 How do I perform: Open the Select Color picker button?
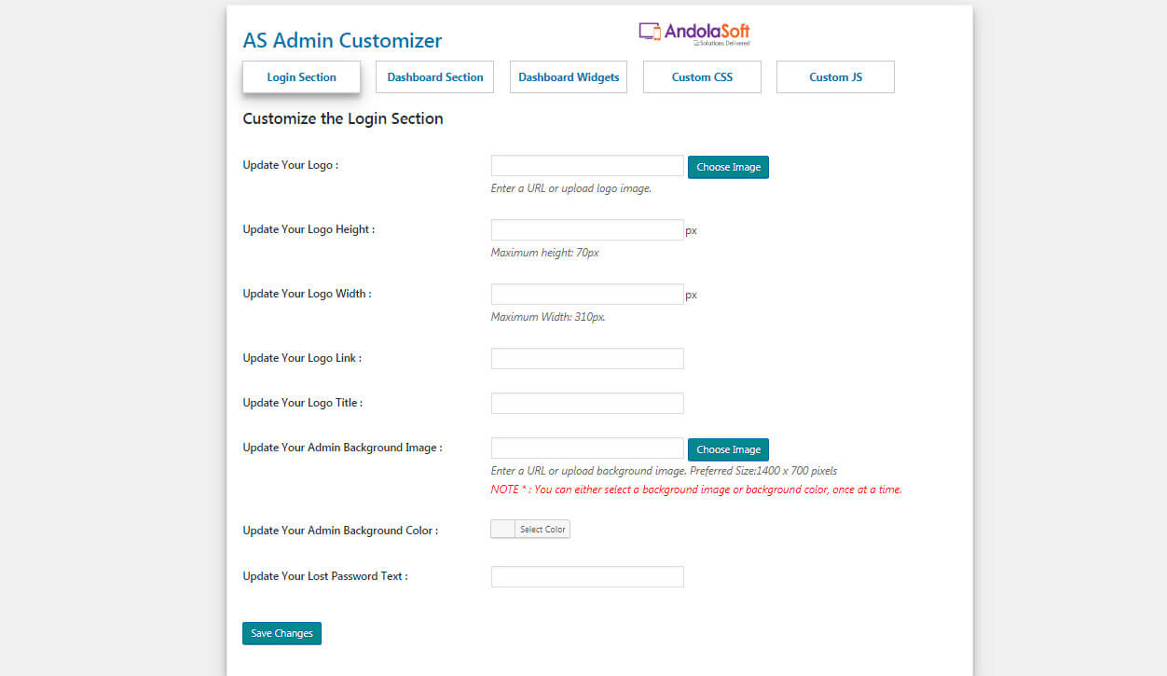(x=542, y=530)
